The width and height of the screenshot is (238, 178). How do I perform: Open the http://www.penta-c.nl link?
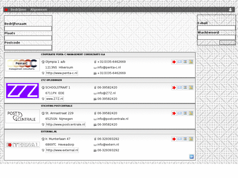(x=62, y=73)
